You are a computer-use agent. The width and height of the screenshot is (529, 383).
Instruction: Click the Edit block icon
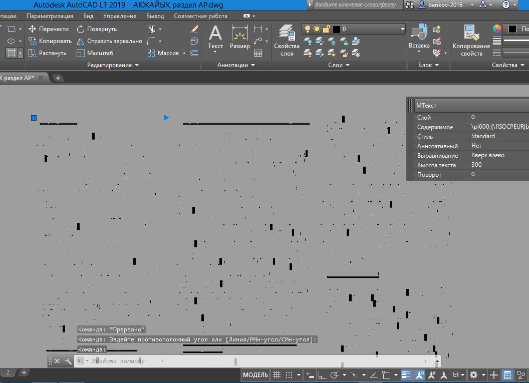[x=436, y=42]
